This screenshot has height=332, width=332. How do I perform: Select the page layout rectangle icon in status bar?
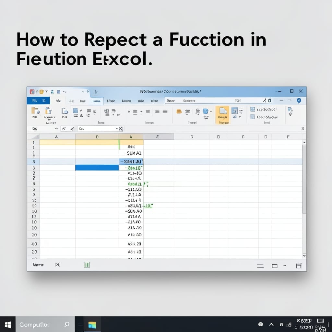(274, 266)
